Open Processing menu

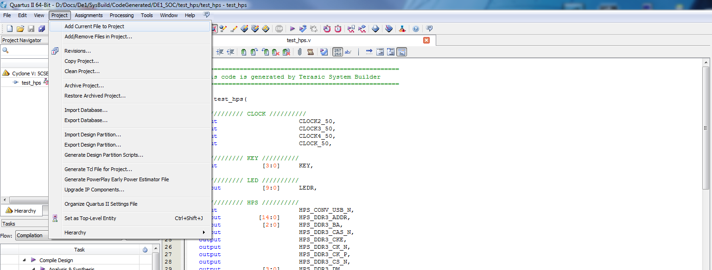coord(121,15)
